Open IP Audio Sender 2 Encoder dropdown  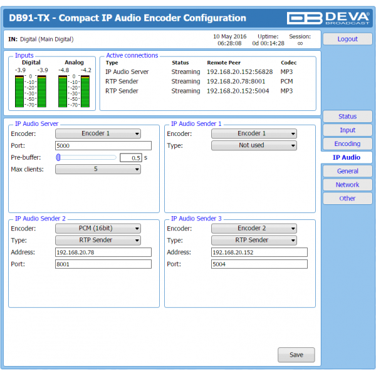98,229
